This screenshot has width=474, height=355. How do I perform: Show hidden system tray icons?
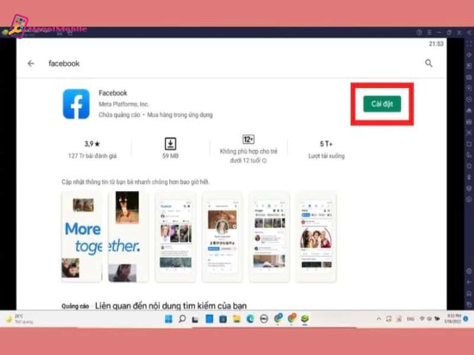pyautogui.click(x=379, y=319)
